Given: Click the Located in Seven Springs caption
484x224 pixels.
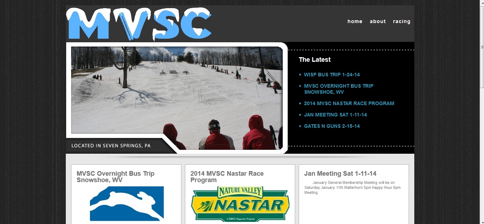Looking at the screenshot, I should coord(111,146).
